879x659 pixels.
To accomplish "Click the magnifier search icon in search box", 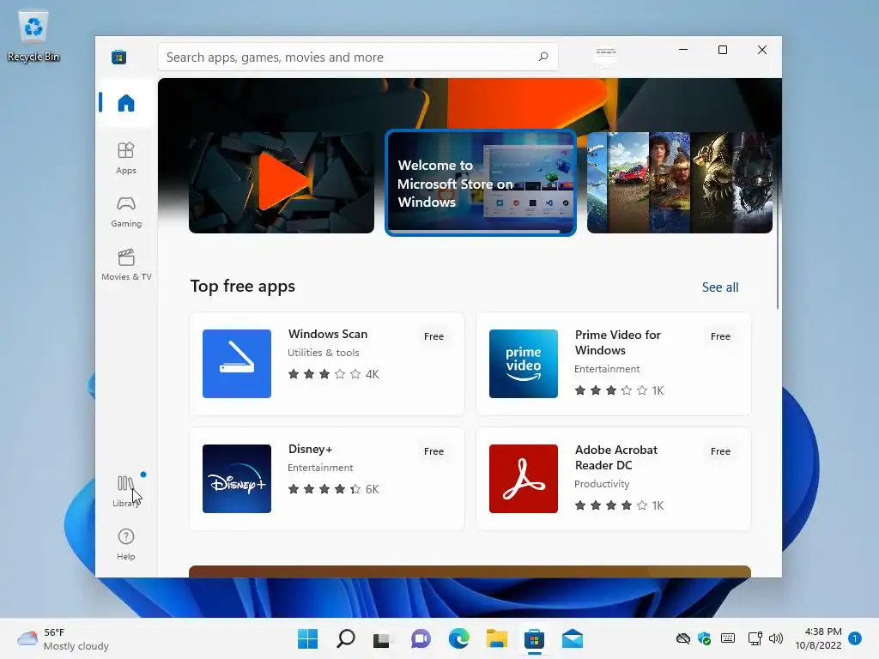I will pyautogui.click(x=543, y=57).
